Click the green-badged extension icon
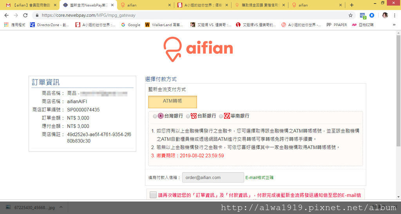The width and height of the screenshot is (401, 214). [363, 16]
